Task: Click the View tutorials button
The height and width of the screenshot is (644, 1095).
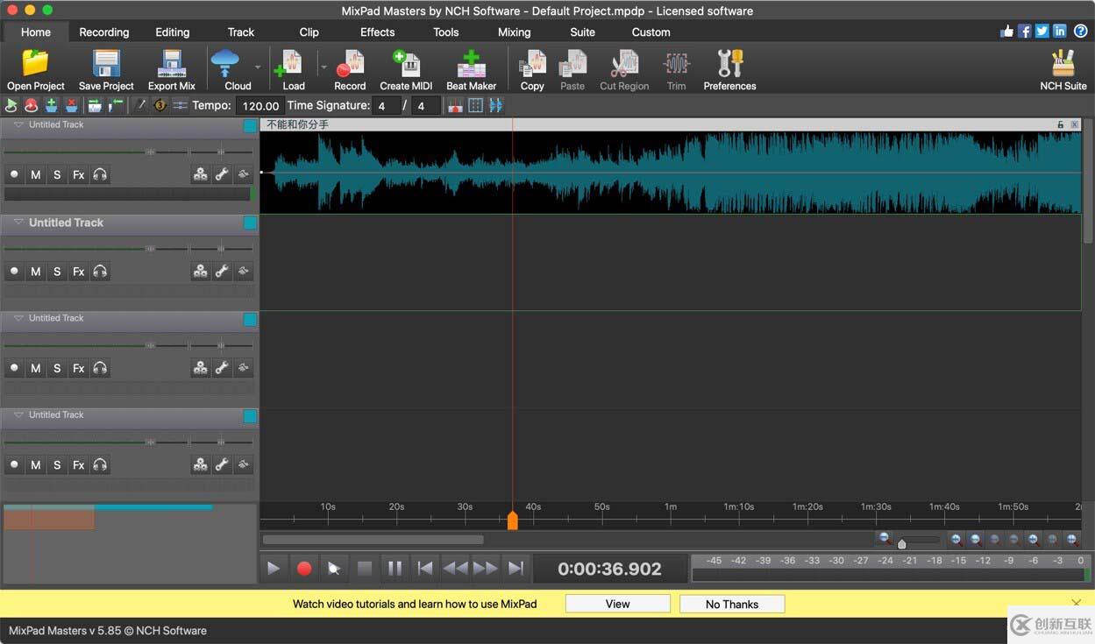Action: tap(616, 604)
